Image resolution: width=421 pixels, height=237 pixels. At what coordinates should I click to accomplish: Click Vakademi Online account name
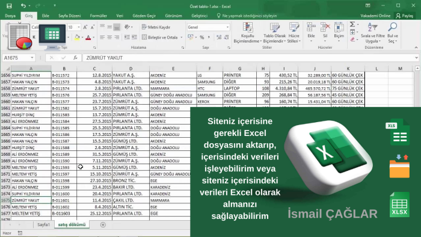click(x=375, y=16)
